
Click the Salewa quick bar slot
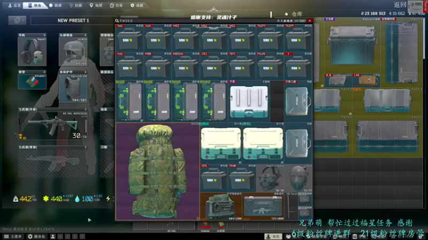[x=205, y=226]
